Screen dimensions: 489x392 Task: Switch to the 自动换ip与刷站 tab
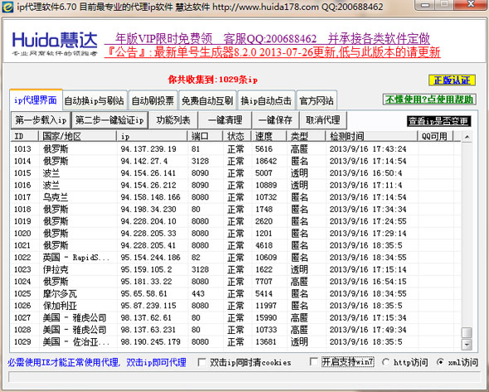coord(94,100)
